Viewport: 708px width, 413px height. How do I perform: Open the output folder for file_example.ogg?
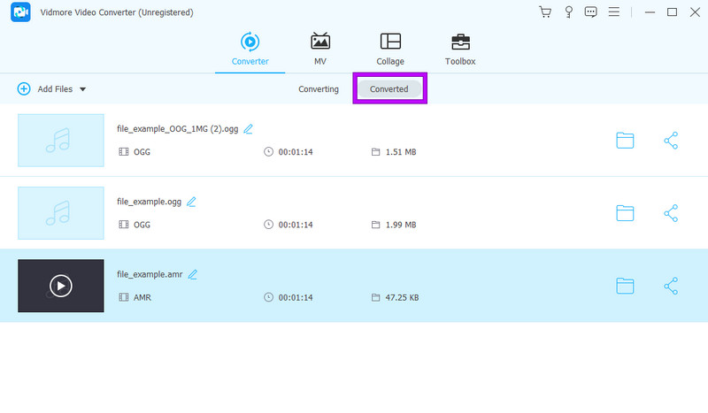[625, 212]
